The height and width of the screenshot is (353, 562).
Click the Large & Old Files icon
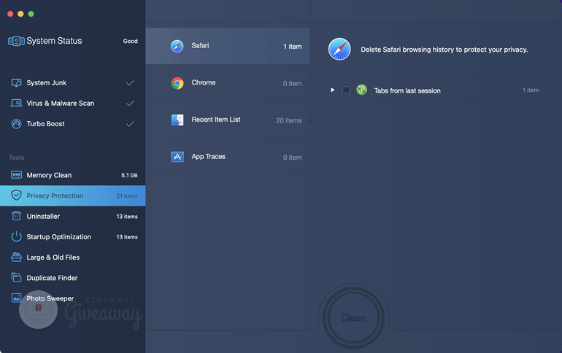tap(16, 257)
